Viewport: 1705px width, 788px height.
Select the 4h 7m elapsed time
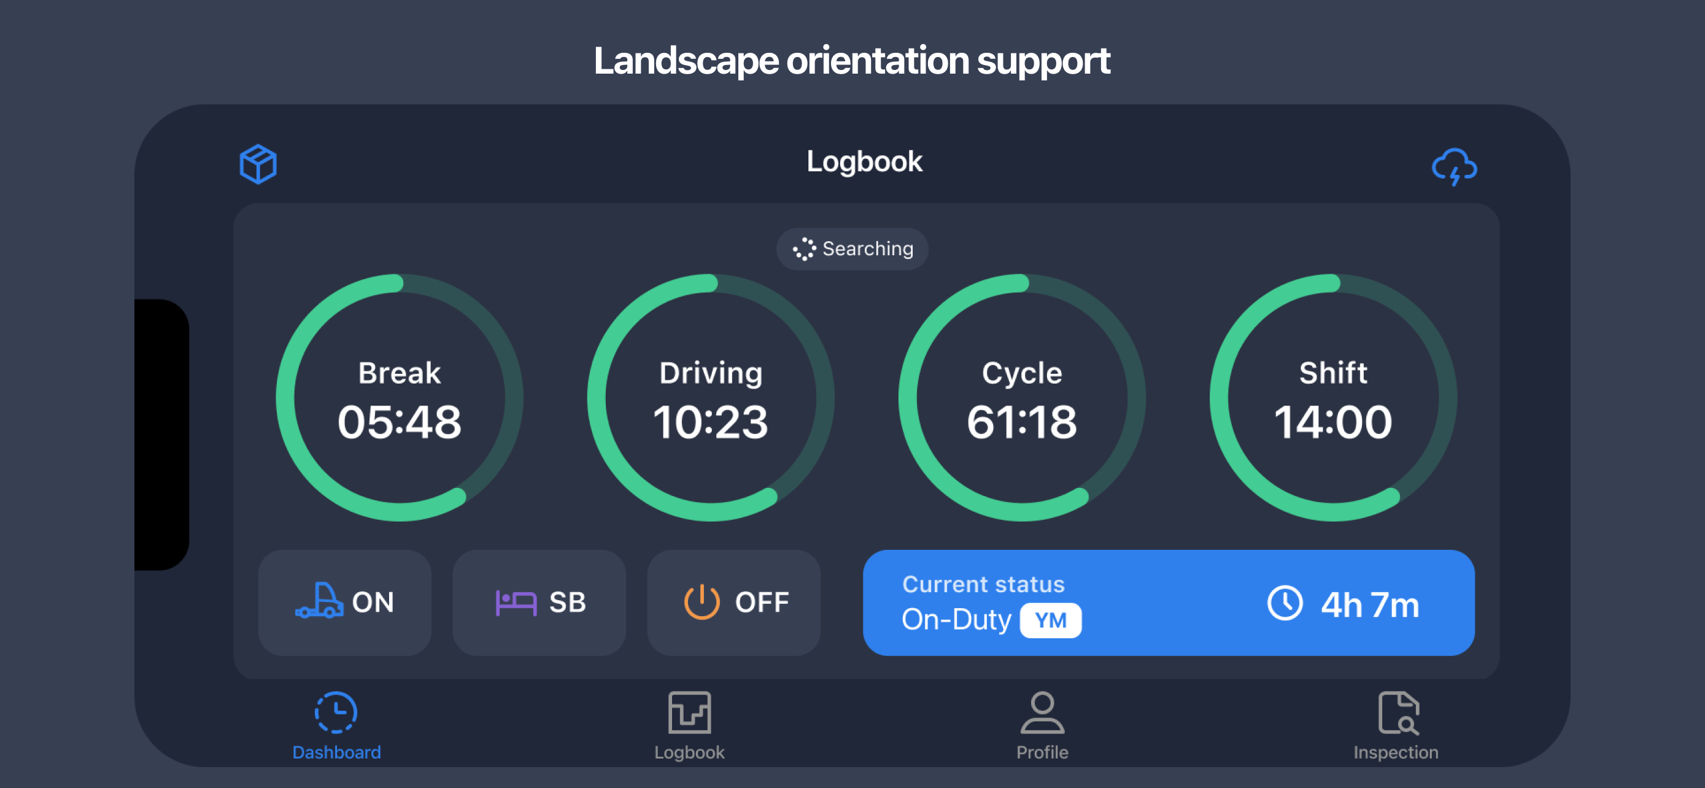(1370, 605)
